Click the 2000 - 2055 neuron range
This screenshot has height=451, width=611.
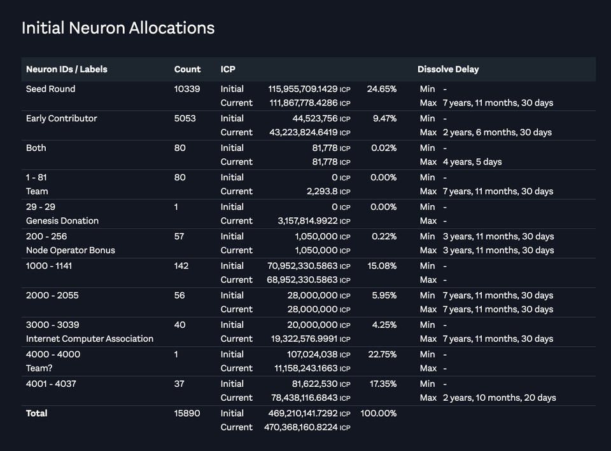click(52, 295)
